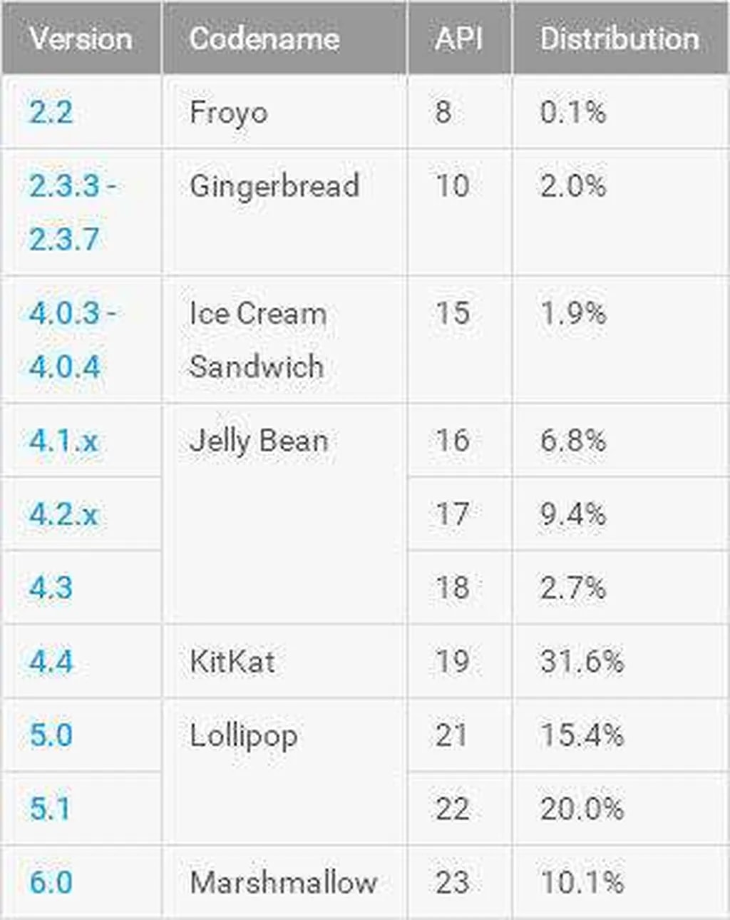Select the Marshmallow codename cell
The width and height of the screenshot is (730, 920).
point(283,881)
